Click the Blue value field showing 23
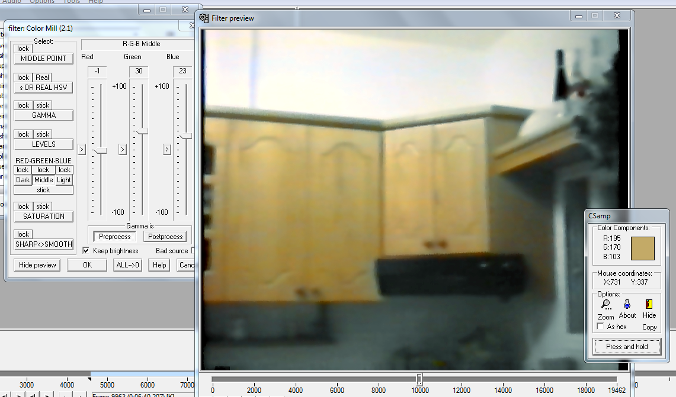 183,71
